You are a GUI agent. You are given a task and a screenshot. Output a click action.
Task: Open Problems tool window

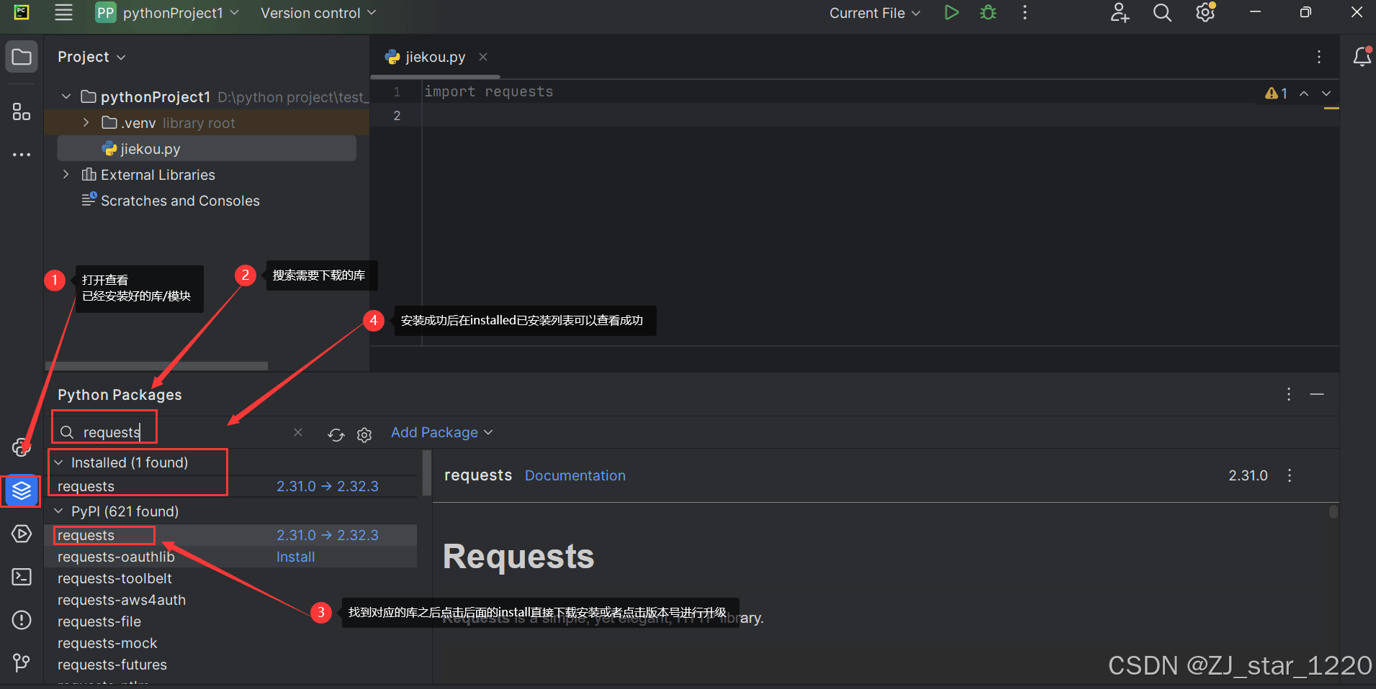coord(22,620)
